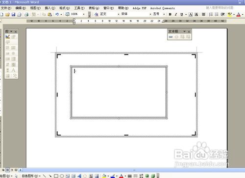
Task: Click the Print icon on toolbar
Action: point(26,14)
